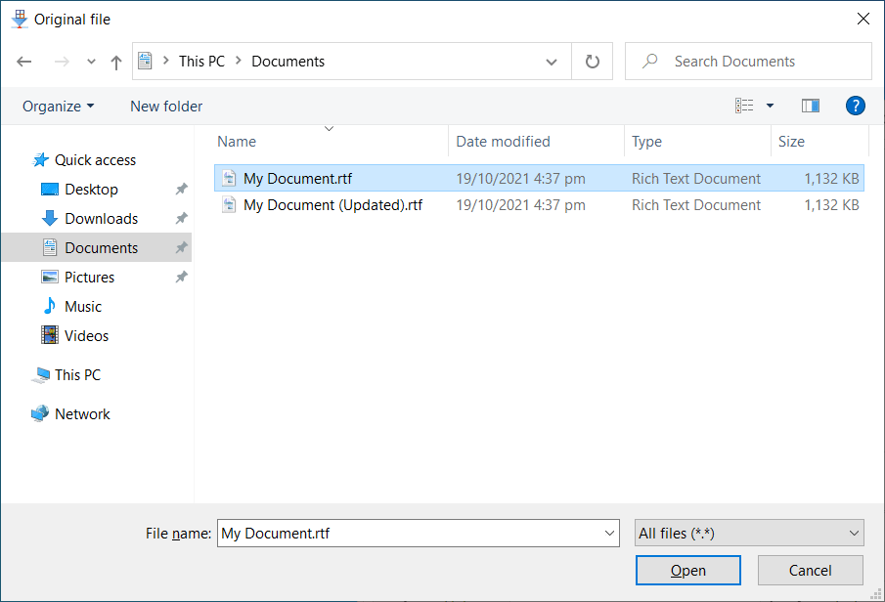Create a New folder
The height and width of the screenshot is (602, 885).
coord(166,107)
